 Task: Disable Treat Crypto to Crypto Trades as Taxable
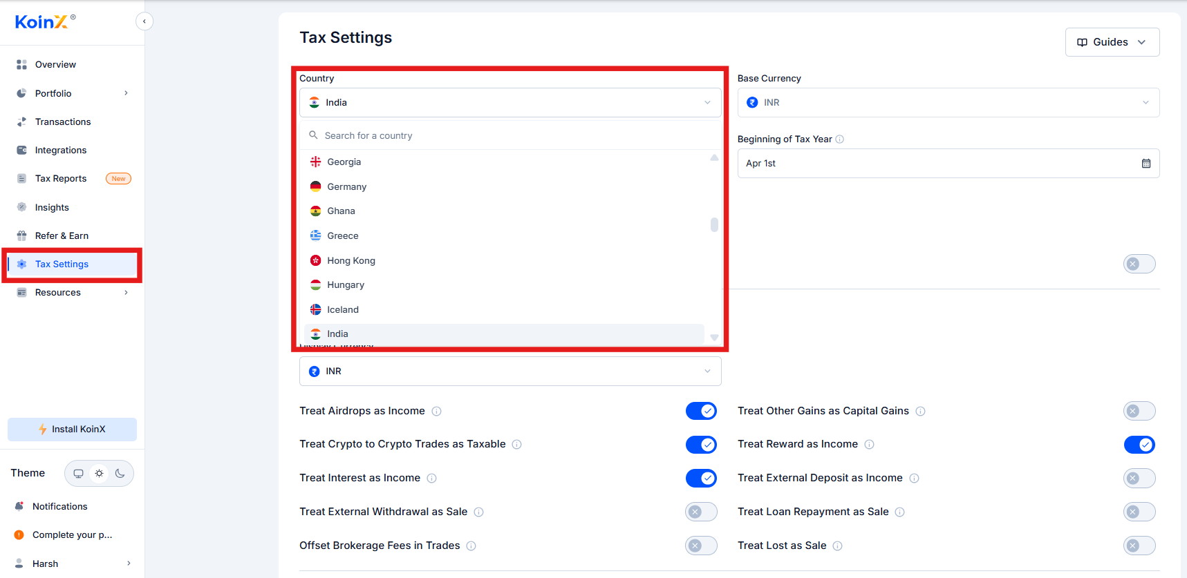701,445
